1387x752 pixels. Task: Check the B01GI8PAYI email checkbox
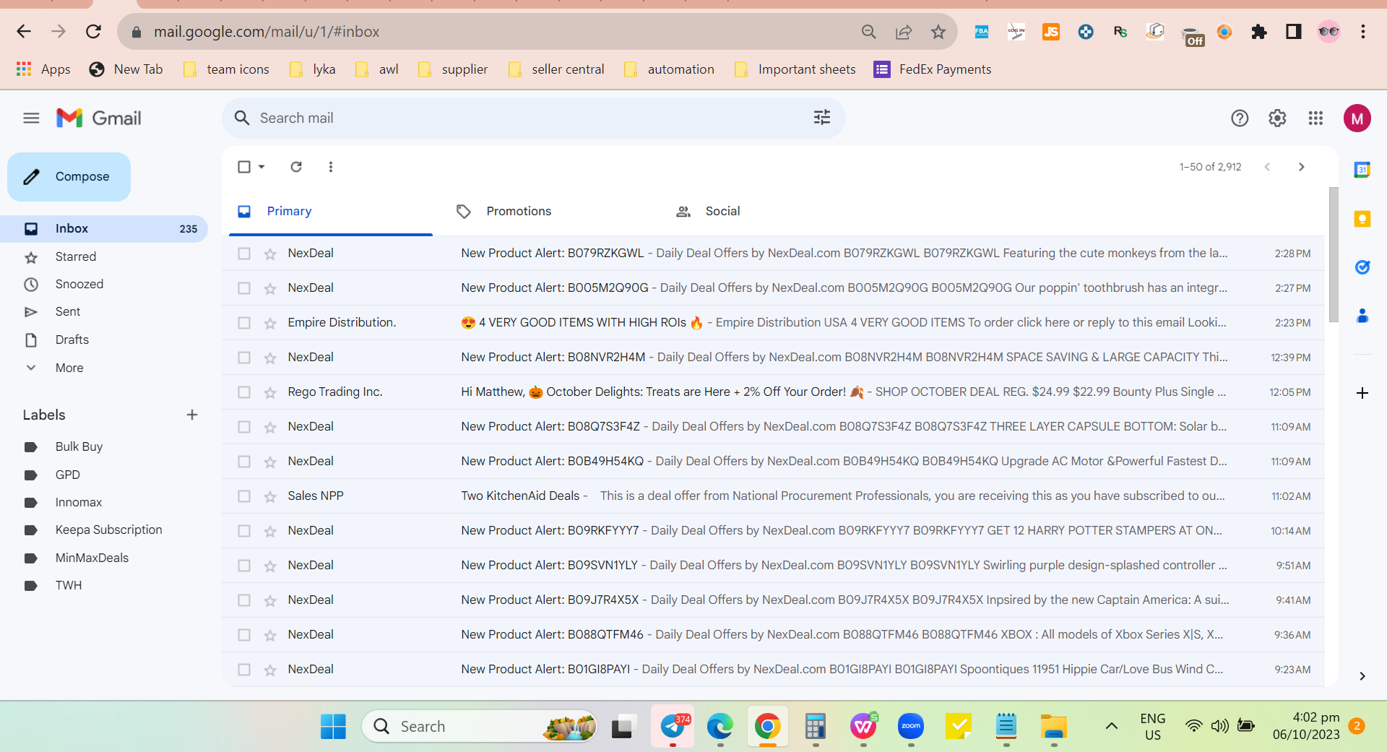click(244, 670)
